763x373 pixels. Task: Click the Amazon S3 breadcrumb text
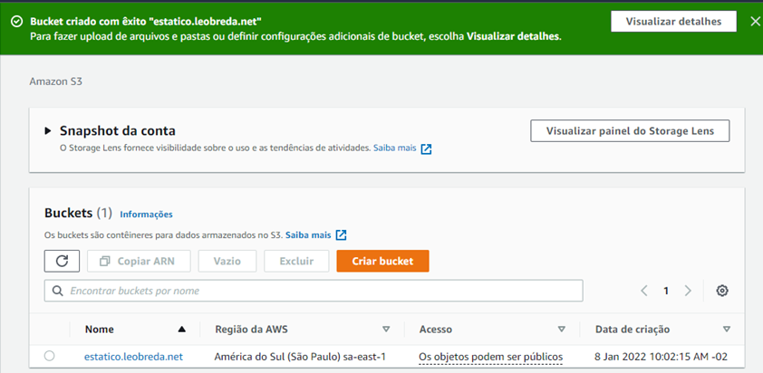[56, 81]
